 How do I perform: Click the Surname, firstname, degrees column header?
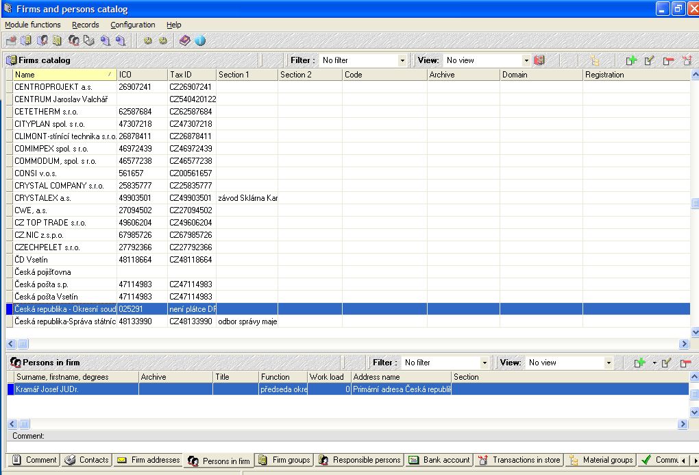click(76, 377)
